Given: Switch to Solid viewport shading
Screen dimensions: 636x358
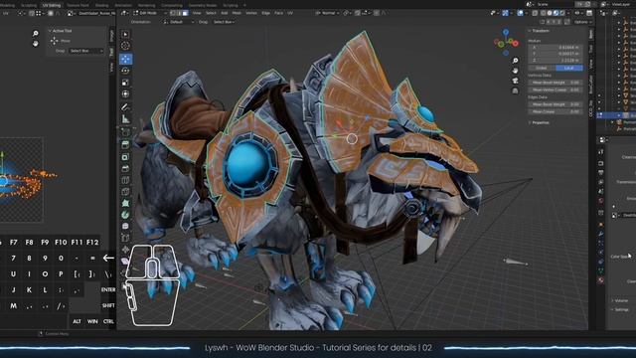Looking at the screenshot, I should point(550,13).
